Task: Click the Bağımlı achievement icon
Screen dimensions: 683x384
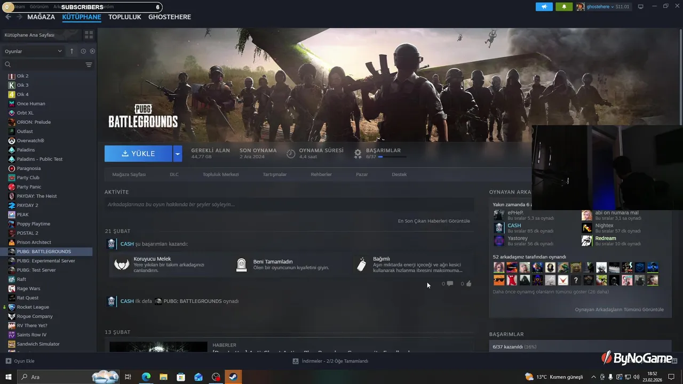Action: 362,265
